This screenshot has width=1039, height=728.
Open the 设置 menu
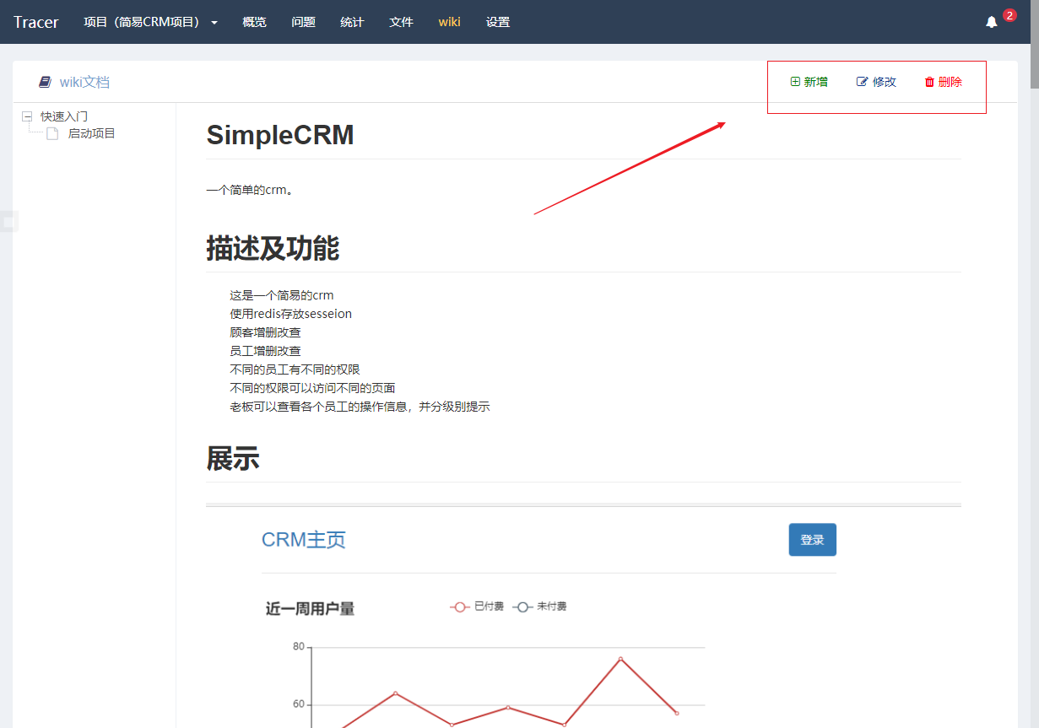pyautogui.click(x=498, y=22)
